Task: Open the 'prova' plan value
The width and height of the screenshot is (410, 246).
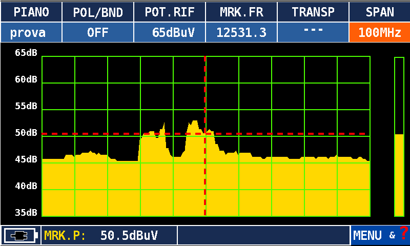Action: (31, 32)
